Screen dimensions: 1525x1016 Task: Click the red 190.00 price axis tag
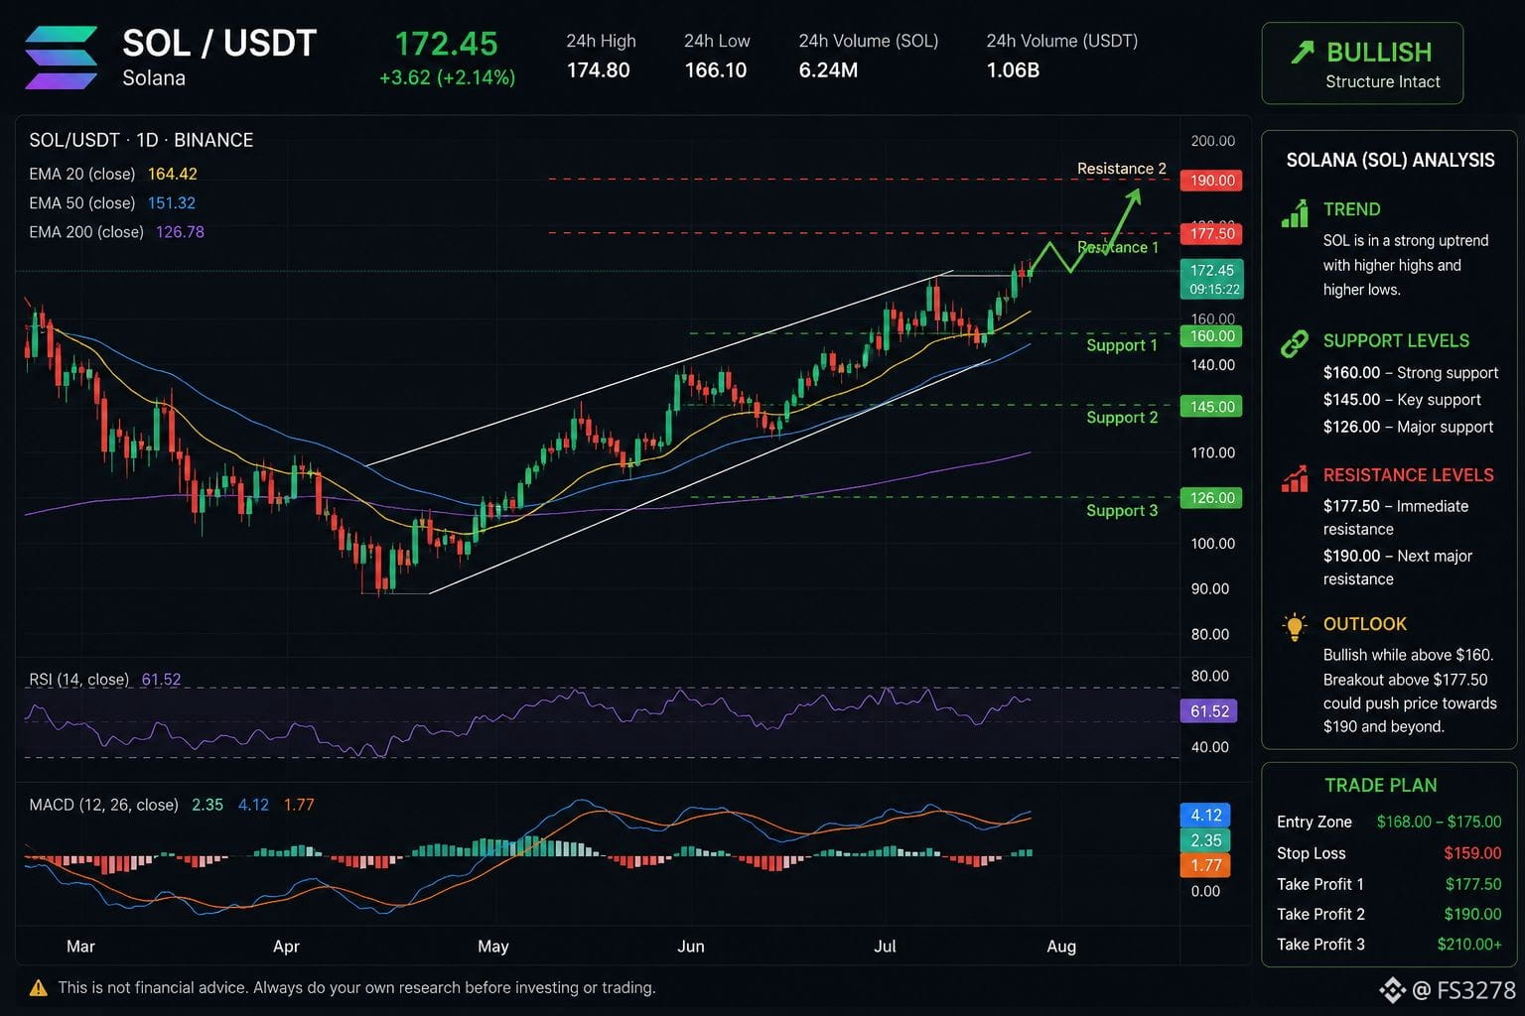pyautogui.click(x=1212, y=181)
